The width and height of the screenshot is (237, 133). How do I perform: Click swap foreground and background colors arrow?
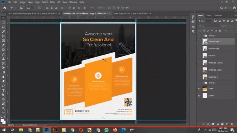click(x=4, y=117)
